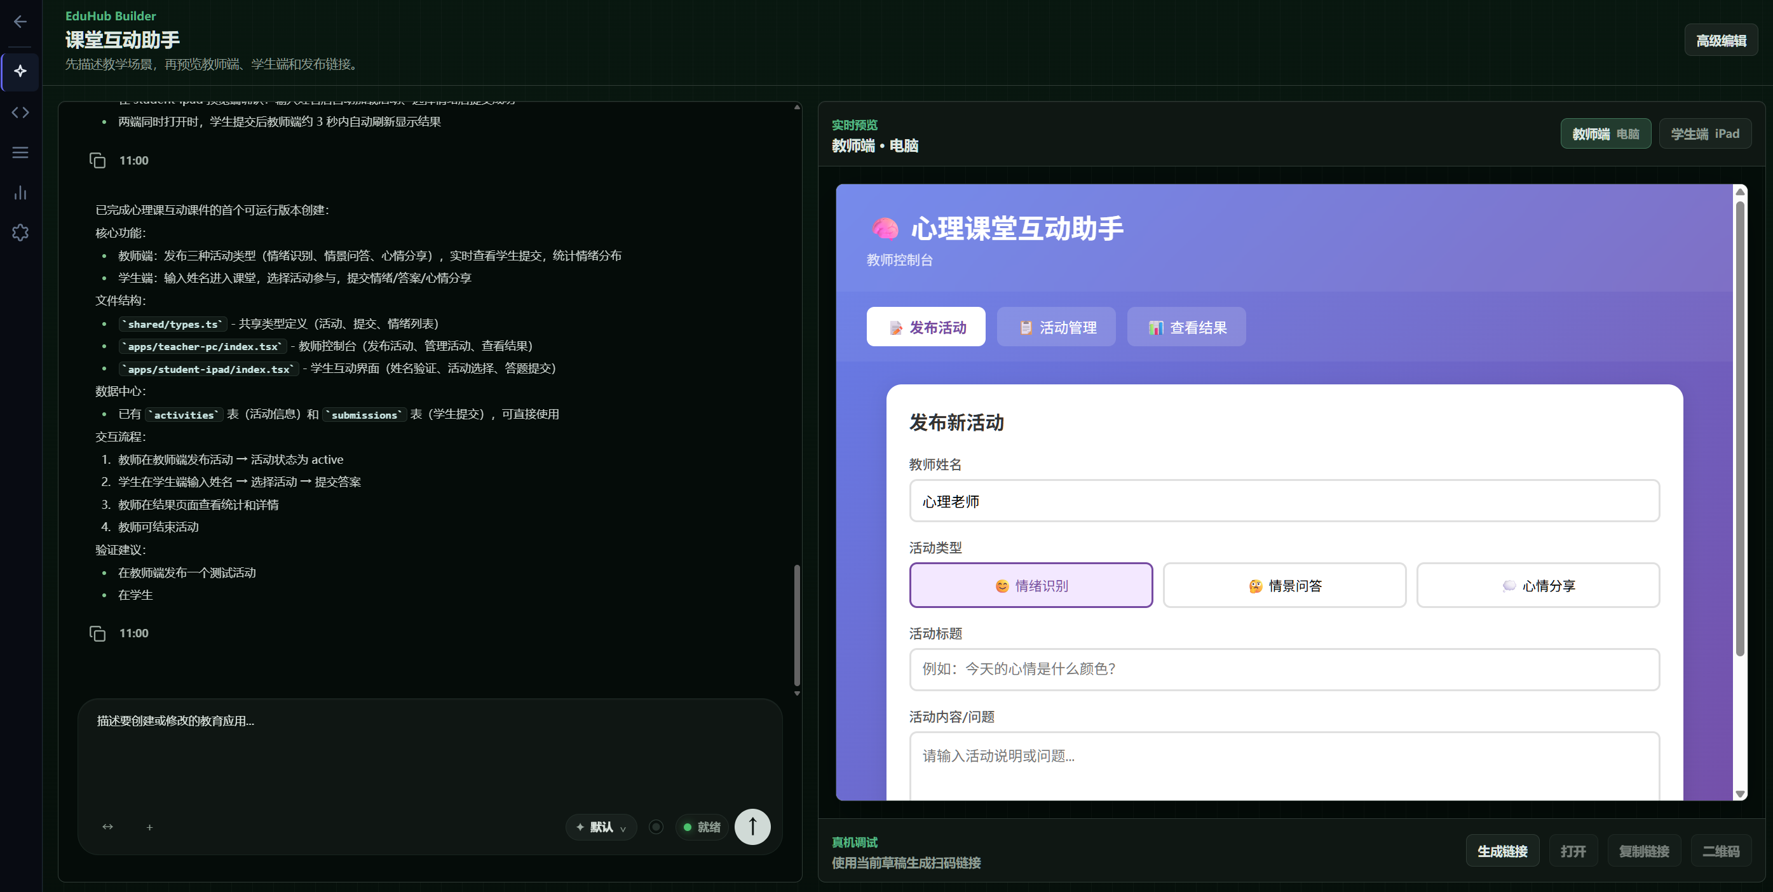
Task: Click the preview scrollbar down arrow
Action: click(1740, 794)
